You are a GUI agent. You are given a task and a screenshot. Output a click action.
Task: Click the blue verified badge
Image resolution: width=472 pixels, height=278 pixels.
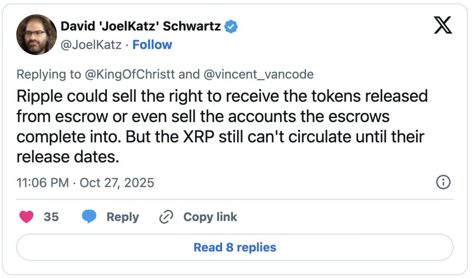(x=231, y=27)
